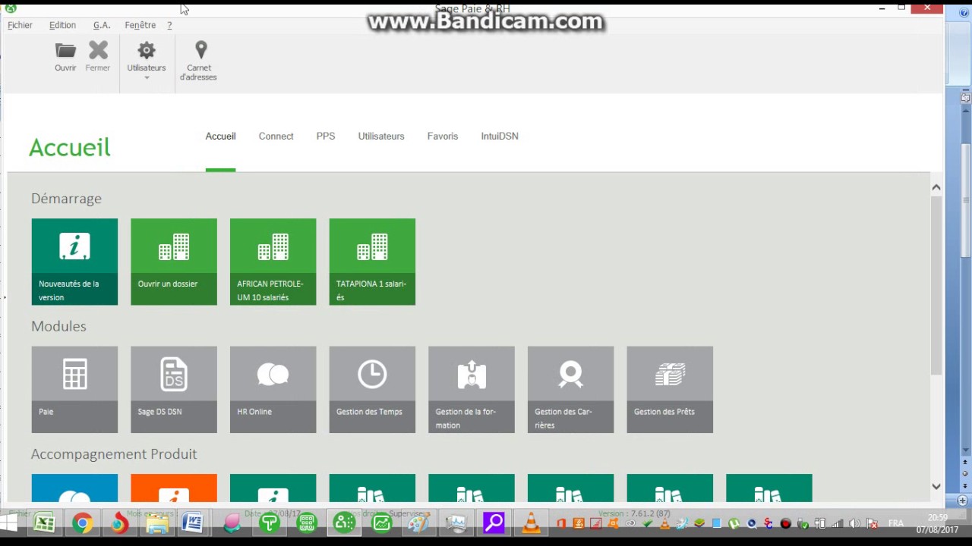Screen dimensions: 972x546
Task: Launch the Gestion de la formation module
Action: (472, 390)
